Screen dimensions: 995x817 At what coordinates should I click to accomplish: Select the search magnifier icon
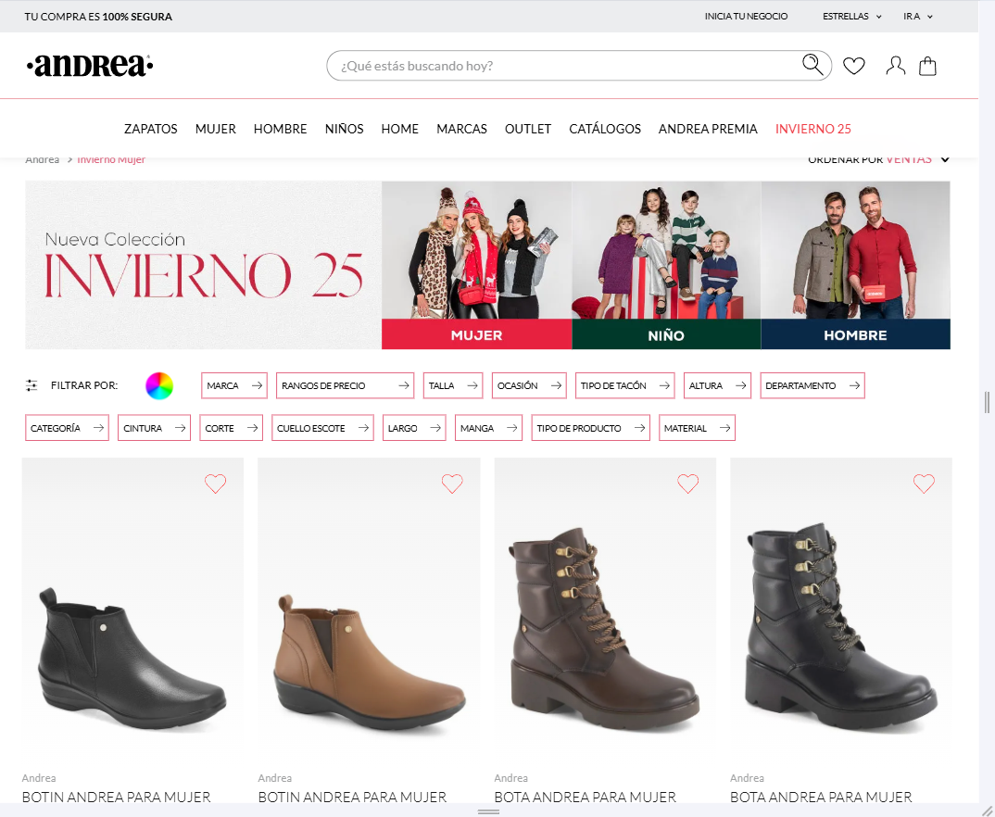[x=812, y=64]
